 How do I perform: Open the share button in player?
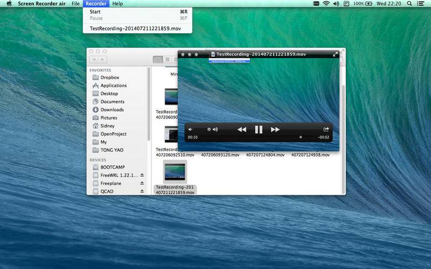[326, 129]
